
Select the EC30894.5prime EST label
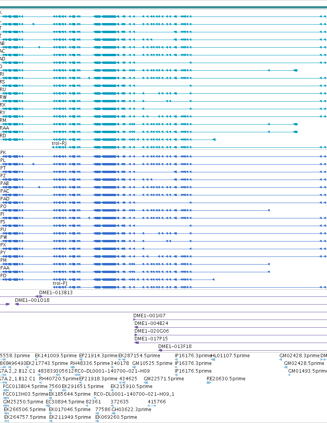pos(65,402)
